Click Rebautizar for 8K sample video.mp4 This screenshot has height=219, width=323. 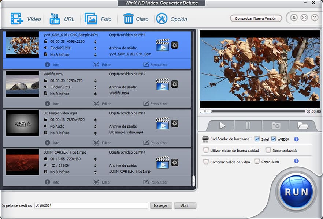click(155, 143)
